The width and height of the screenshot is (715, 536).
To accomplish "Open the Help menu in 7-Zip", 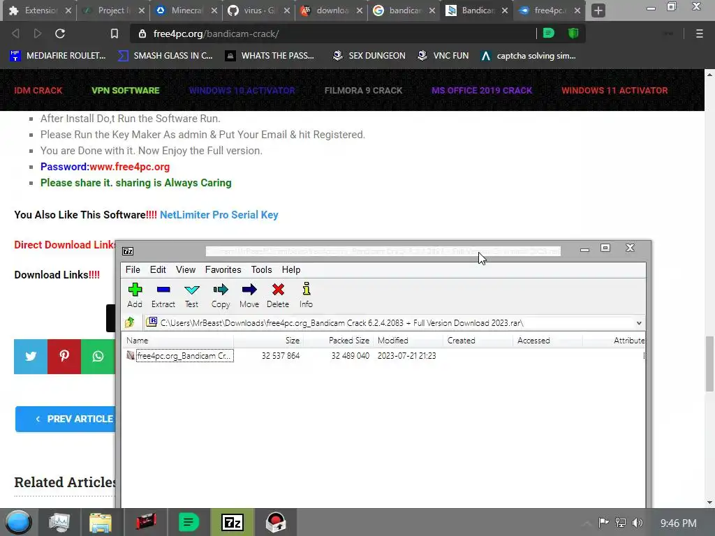I will [291, 270].
